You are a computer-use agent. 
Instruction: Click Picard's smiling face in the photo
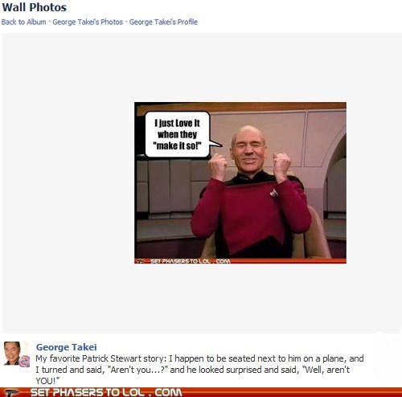coord(248,151)
